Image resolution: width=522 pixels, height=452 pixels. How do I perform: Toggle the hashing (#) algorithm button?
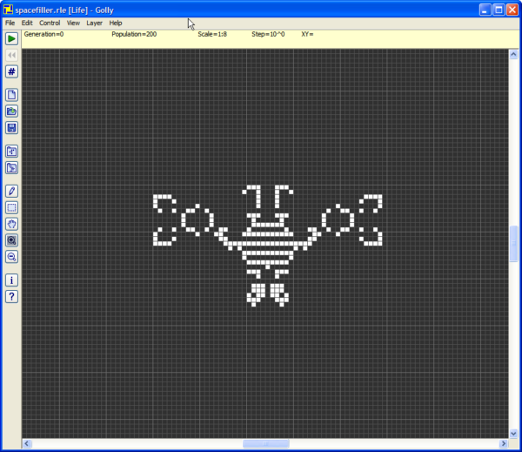(11, 71)
